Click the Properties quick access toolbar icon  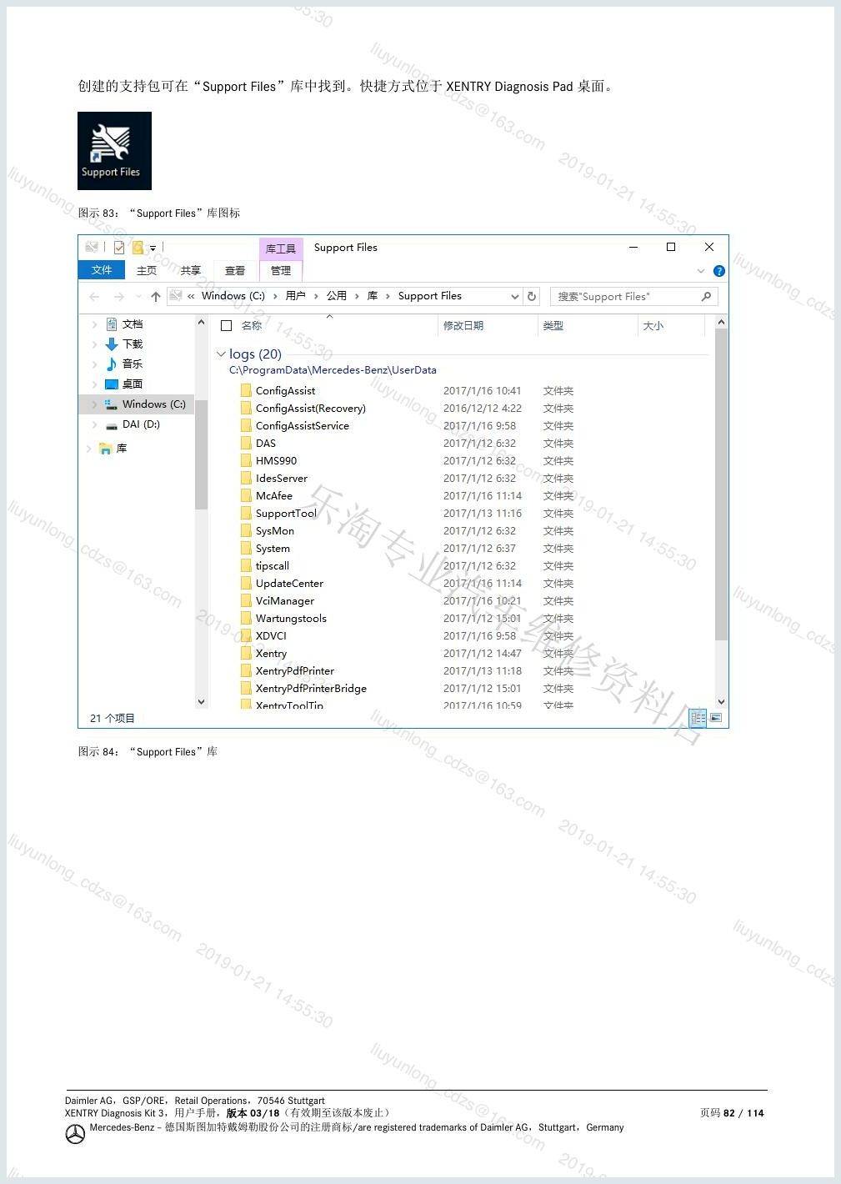119,247
